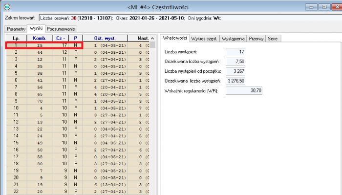Open the Podsumowanie tab
This screenshot has height=195, width=342.
tap(61, 29)
